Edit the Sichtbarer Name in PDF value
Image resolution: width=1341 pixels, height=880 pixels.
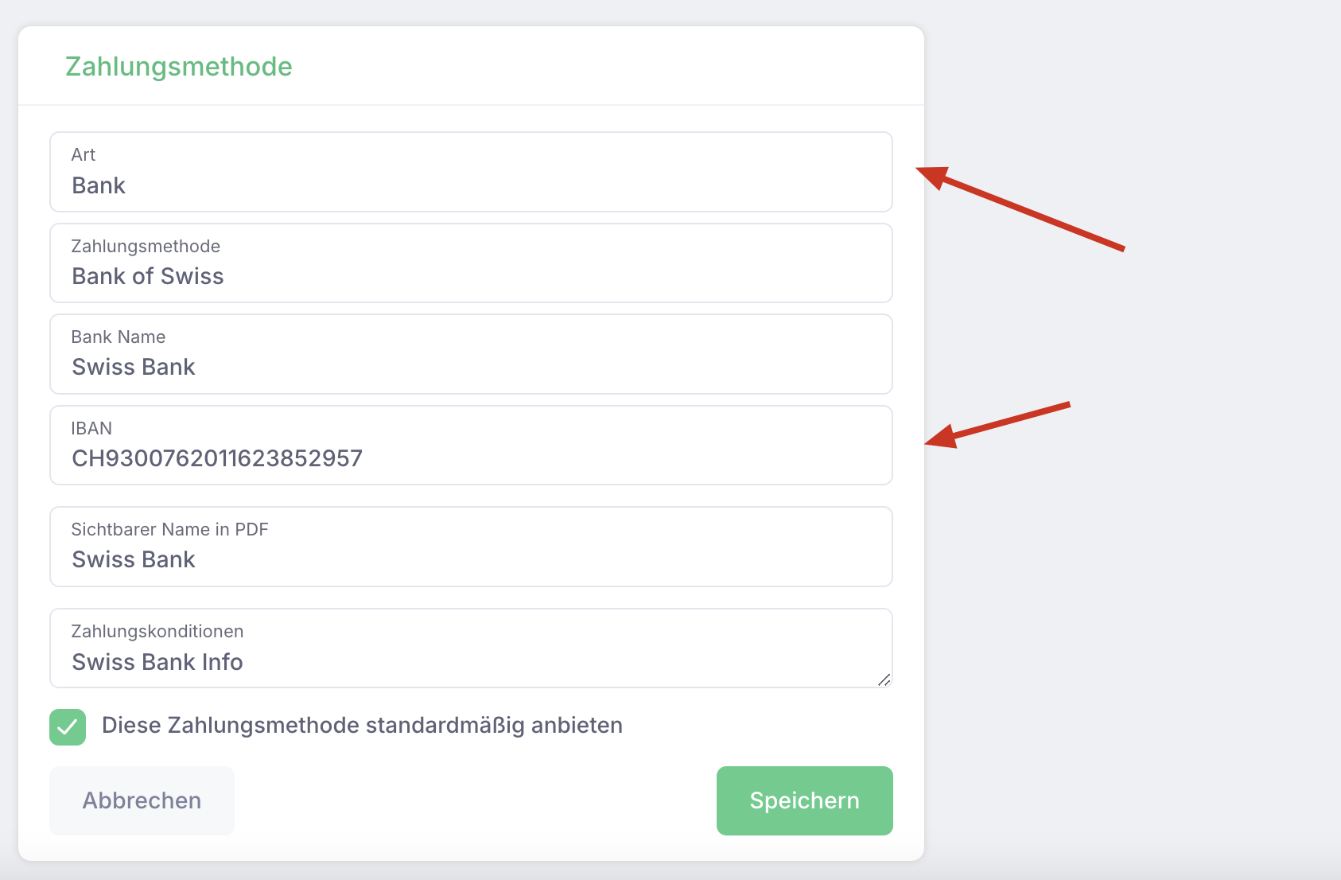click(x=471, y=547)
